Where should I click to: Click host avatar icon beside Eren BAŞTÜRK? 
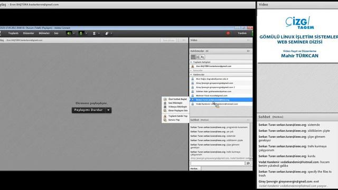click(x=193, y=66)
